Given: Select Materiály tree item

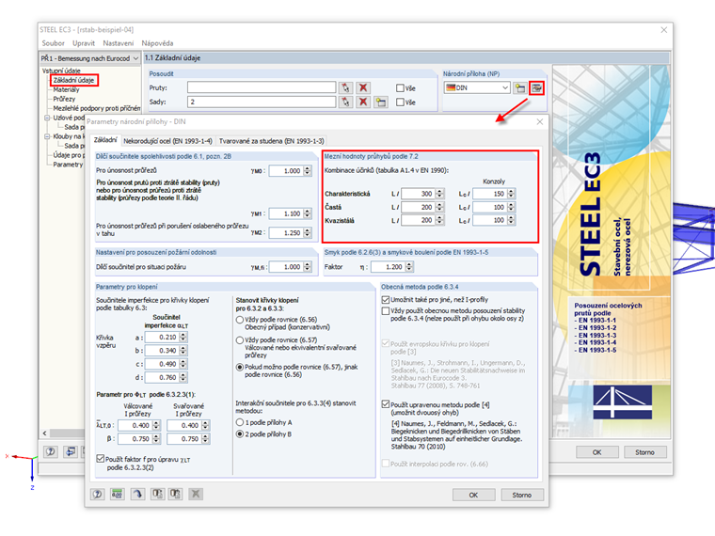Looking at the screenshot, I should (66, 89).
